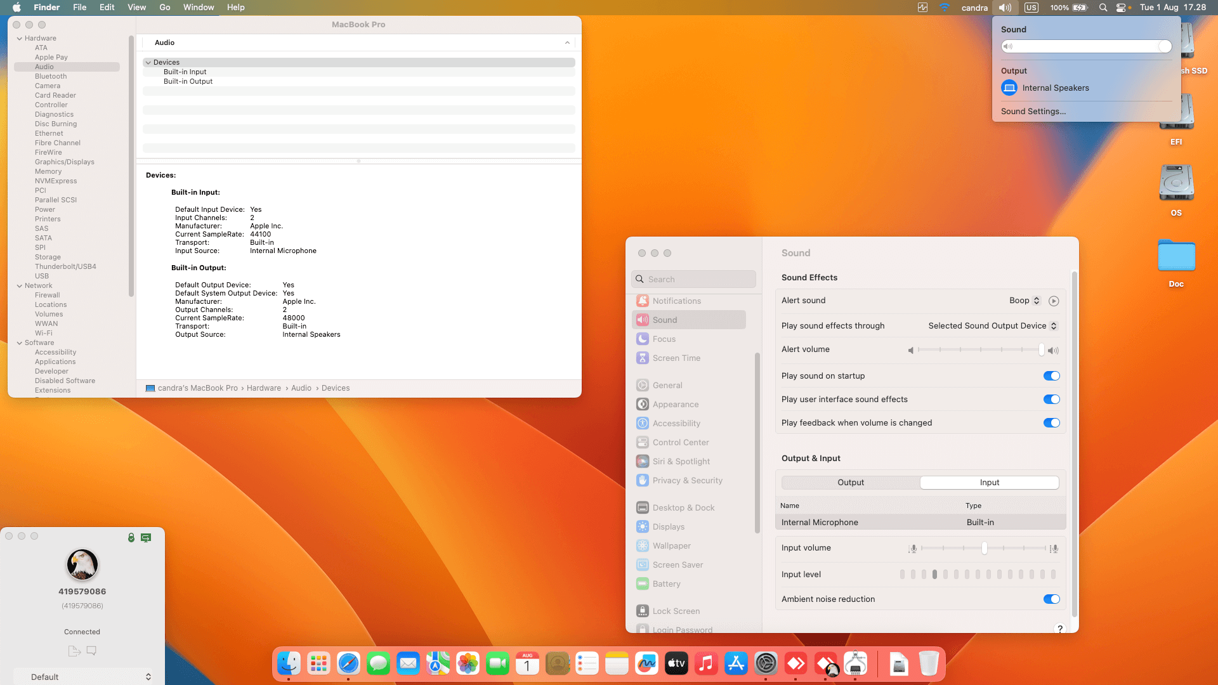Open Apple TV app in Dock
The width and height of the screenshot is (1218, 685).
point(676,664)
